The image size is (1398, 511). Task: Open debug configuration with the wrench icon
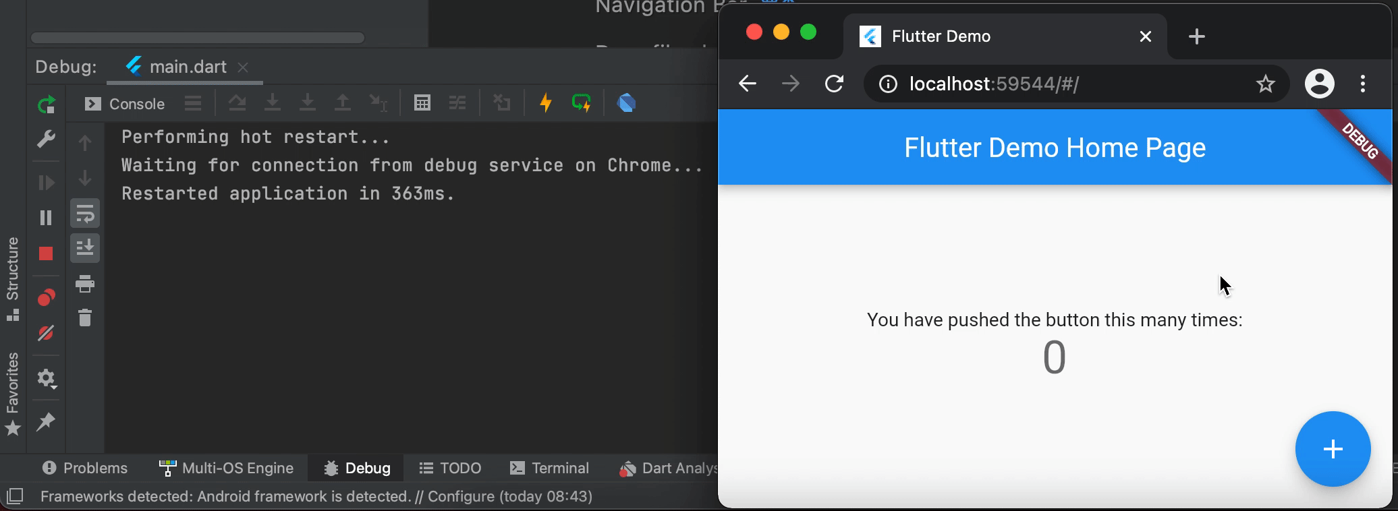pos(46,140)
